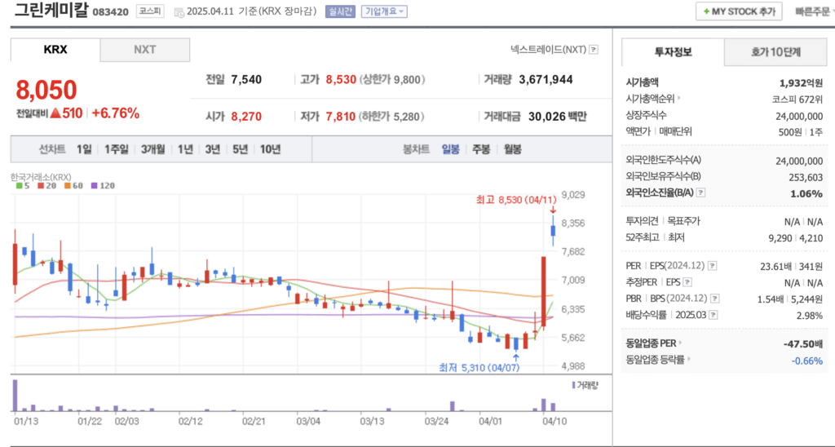The height and width of the screenshot is (447, 835).
Task: Open help icon next to 외국인소진율(B/A)
Action: pos(700,193)
